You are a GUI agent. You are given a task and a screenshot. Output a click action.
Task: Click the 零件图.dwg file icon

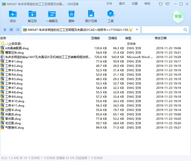coord(3,119)
